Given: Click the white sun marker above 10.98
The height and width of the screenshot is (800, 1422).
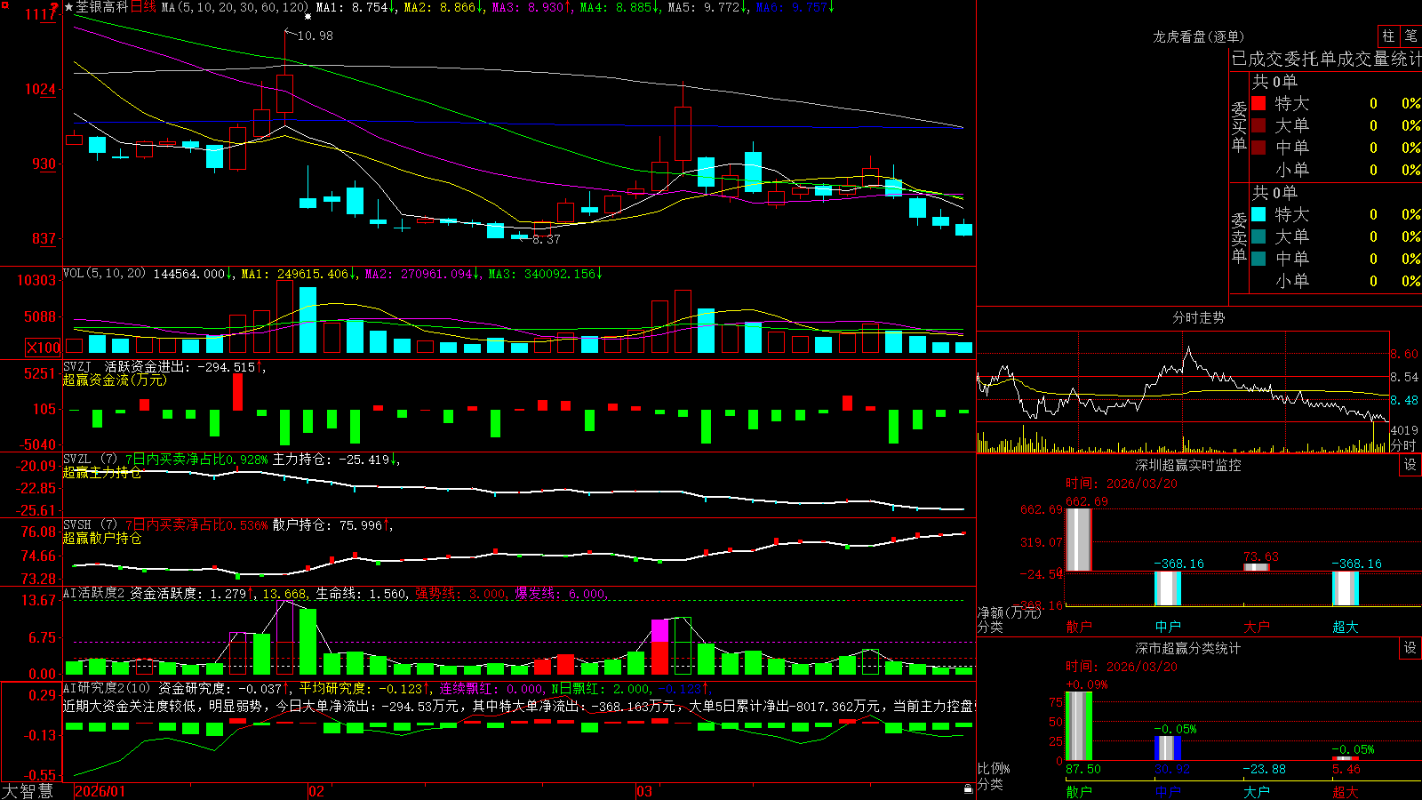Looking at the screenshot, I should click(308, 17).
